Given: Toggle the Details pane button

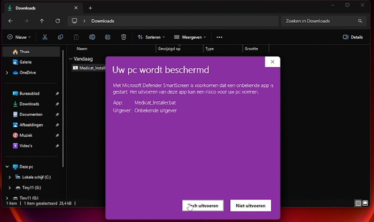Looking at the screenshot, I should tap(353, 37).
